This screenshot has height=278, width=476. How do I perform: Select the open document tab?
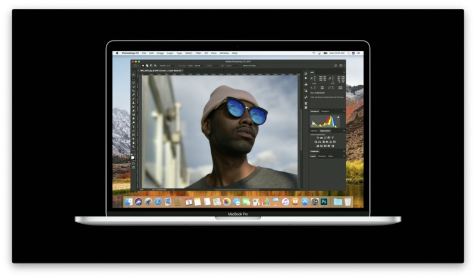pos(161,70)
